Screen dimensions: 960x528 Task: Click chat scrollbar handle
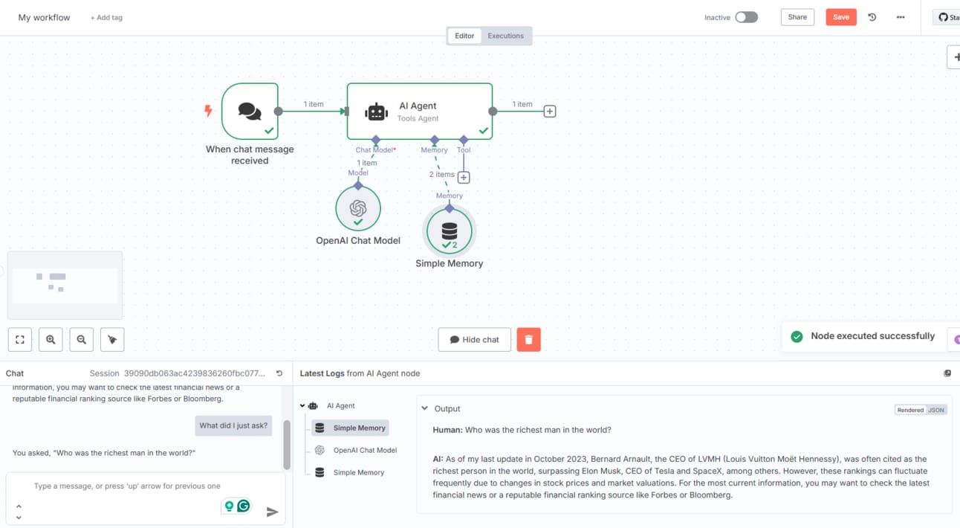(287, 444)
